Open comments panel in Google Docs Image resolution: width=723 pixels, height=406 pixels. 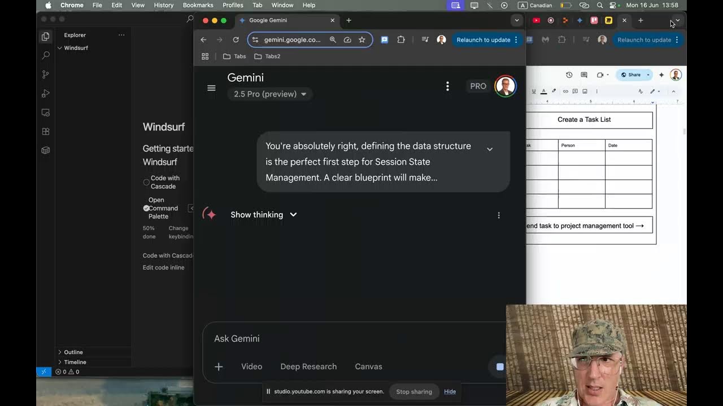tap(584, 75)
